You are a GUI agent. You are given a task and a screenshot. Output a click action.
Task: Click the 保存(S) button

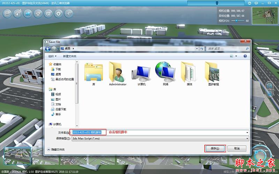[215, 149]
